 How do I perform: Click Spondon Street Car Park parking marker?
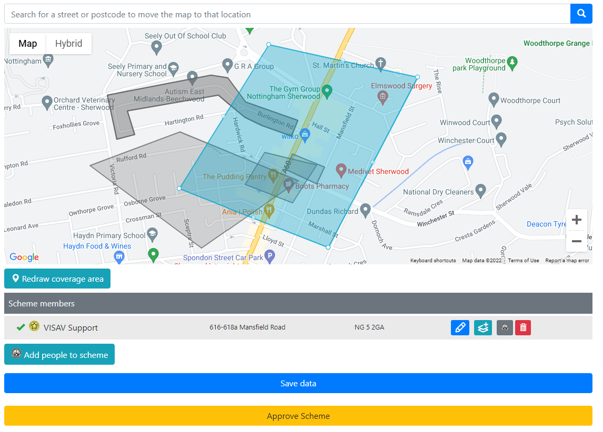[x=270, y=256]
